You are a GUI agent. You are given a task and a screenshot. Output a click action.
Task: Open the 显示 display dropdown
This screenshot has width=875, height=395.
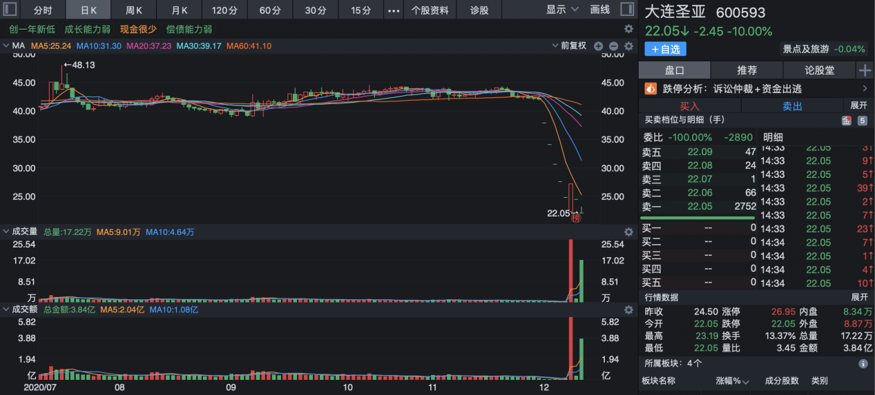(560, 10)
